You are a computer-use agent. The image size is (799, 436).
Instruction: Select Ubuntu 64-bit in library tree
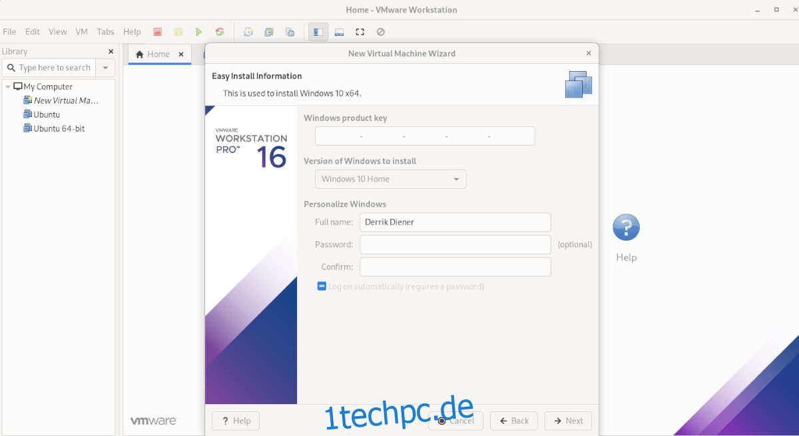[x=59, y=128]
